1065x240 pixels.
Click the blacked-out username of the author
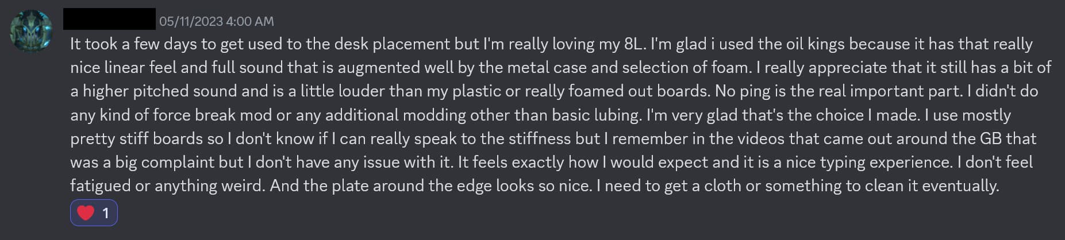[x=109, y=19]
